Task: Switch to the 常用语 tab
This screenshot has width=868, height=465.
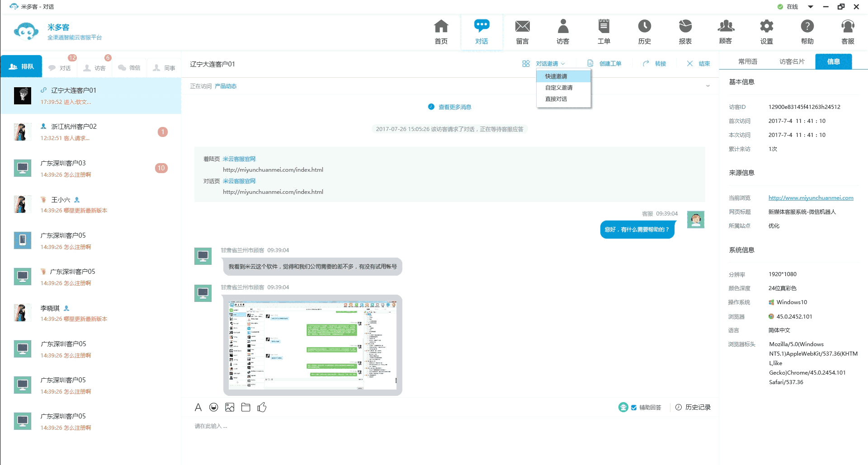Action: [748, 61]
